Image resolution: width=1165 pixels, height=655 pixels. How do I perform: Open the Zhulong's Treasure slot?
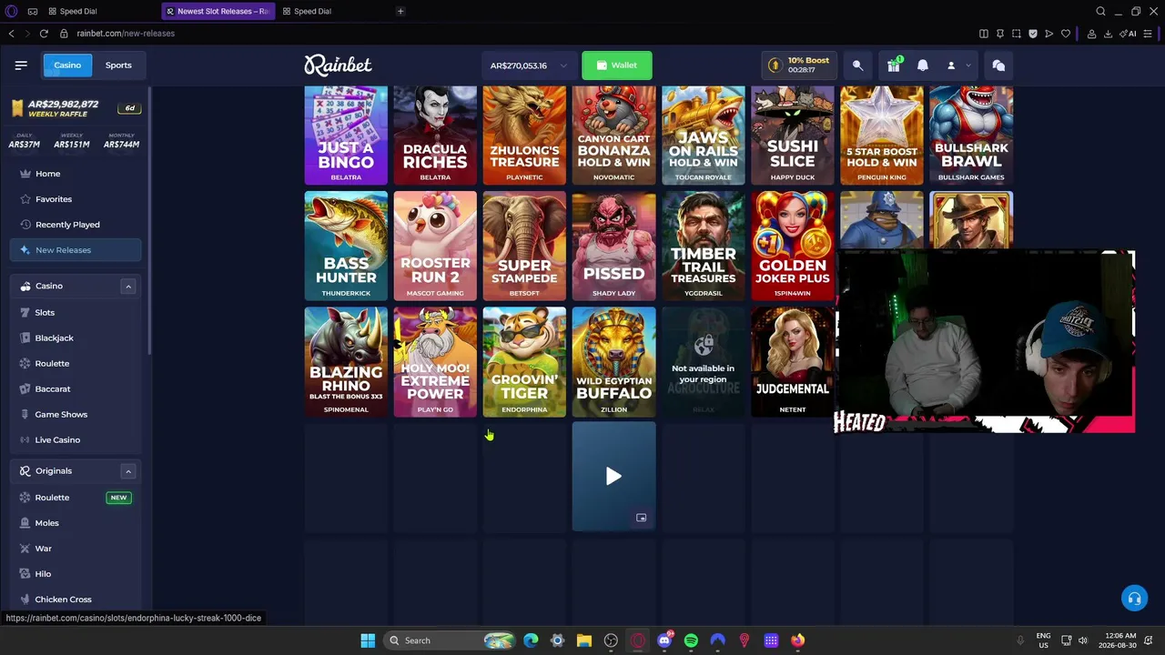click(x=524, y=136)
